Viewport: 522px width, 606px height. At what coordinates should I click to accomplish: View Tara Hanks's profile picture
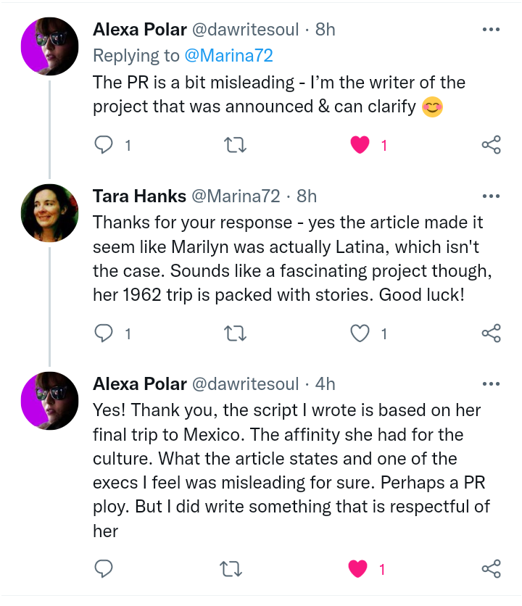point(49,213)
